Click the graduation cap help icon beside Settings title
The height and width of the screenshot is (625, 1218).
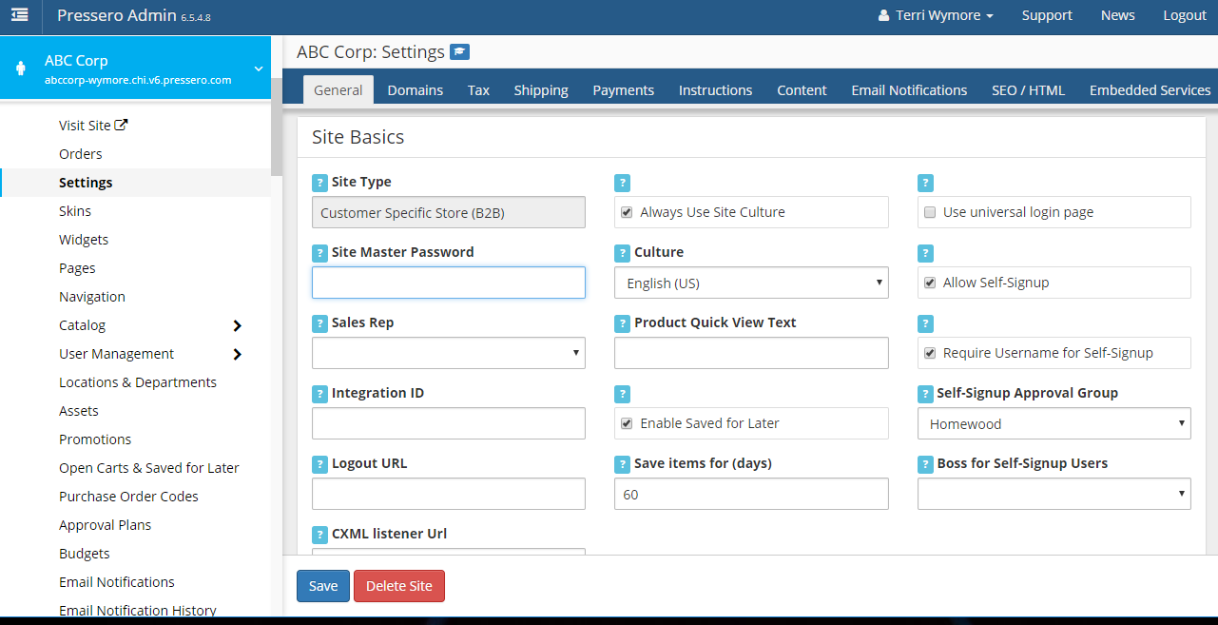[459, 52]
